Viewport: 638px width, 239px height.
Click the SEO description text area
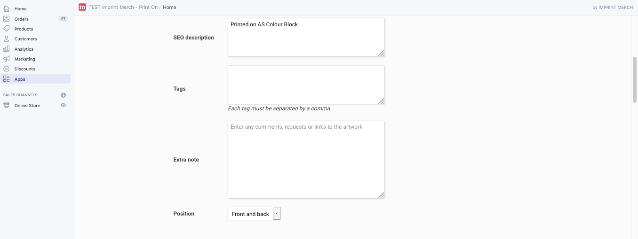[306, 37]
